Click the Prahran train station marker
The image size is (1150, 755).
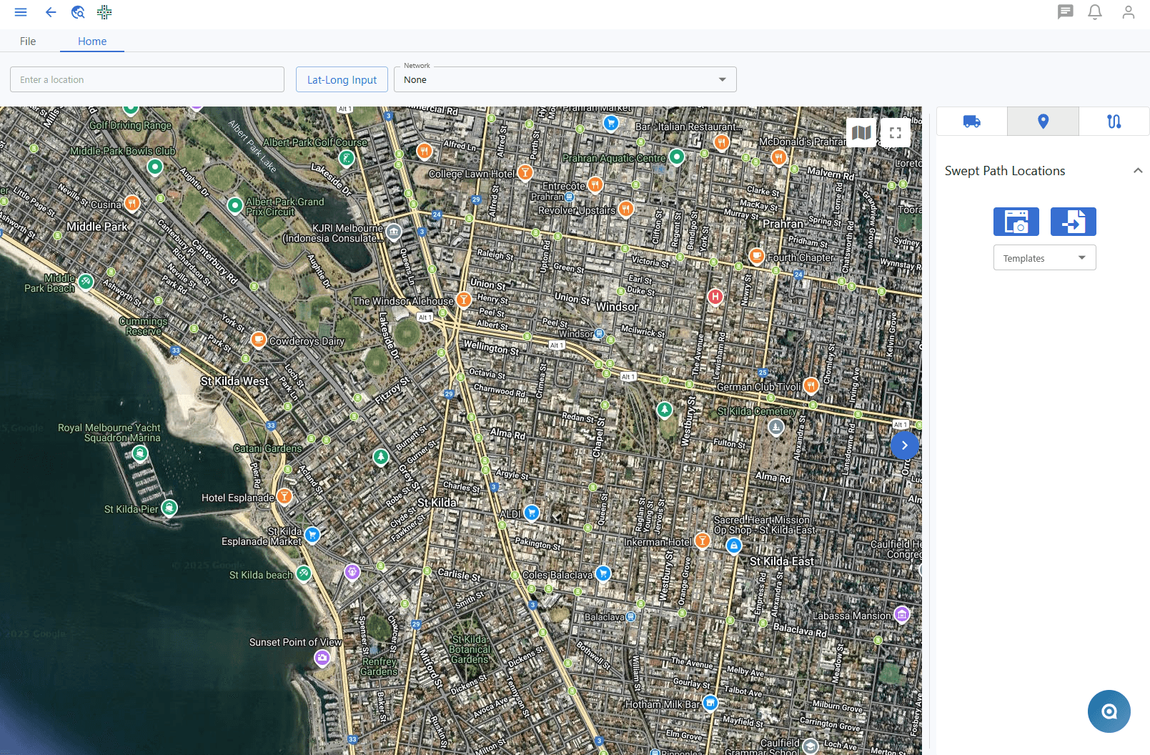coord(570,197)
